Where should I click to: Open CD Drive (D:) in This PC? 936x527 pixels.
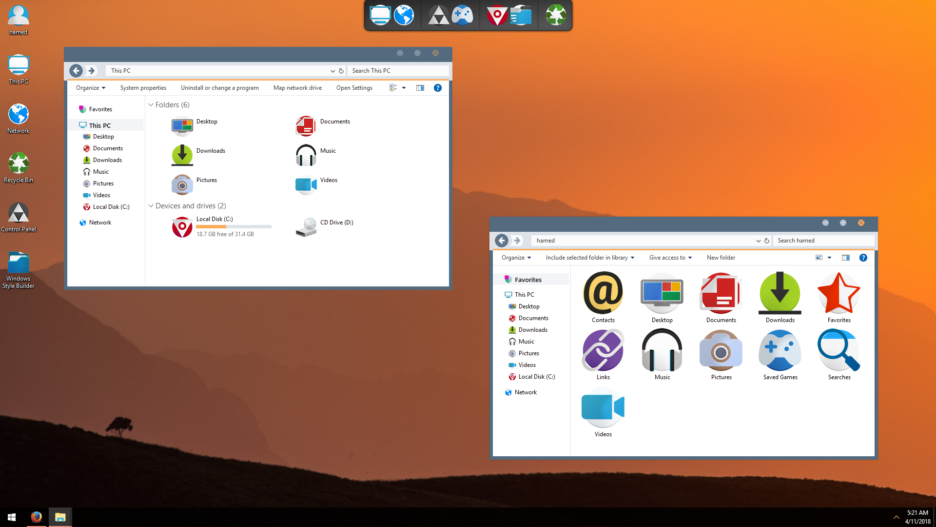307,227
